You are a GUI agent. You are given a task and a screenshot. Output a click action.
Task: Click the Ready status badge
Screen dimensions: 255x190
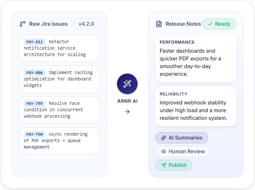click(x=219, y=24)
